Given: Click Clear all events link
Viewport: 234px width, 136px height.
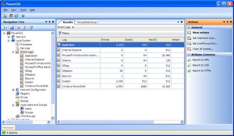Looking at the screenshot, I should point(202,49).
